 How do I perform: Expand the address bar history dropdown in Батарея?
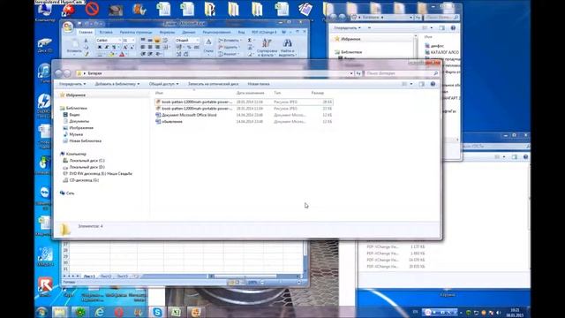tap(351, 73)
